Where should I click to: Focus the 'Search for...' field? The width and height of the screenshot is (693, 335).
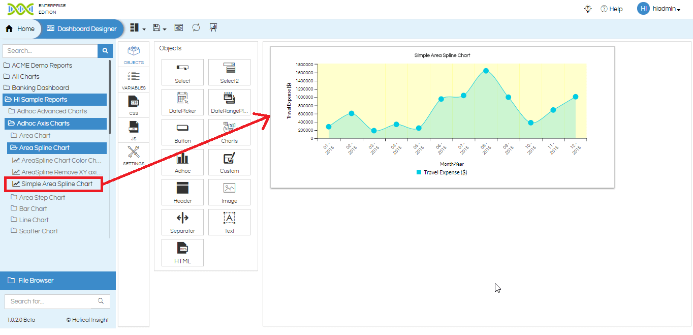click(x=49, y=301)
